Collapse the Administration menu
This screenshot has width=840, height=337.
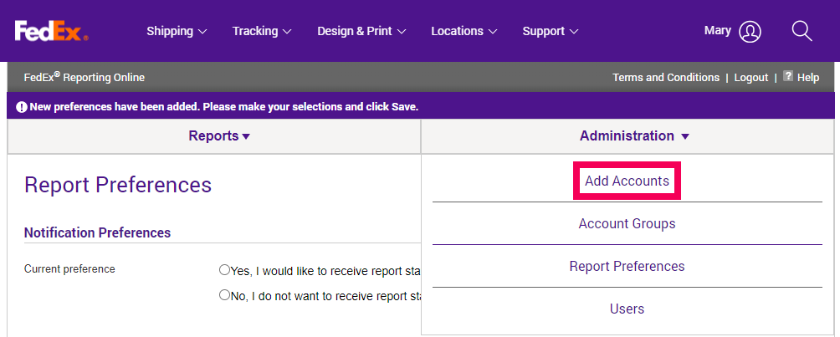pyautogui.click(x=634, y=136)
